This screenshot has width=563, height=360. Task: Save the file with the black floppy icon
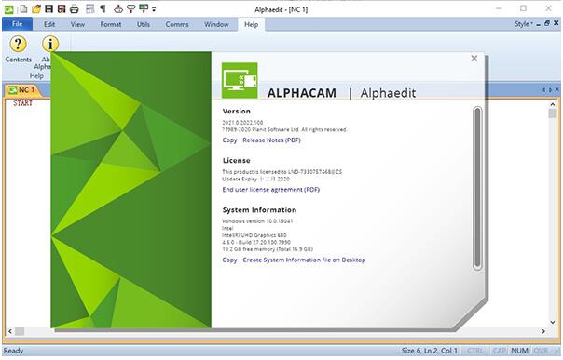(48, 9)
